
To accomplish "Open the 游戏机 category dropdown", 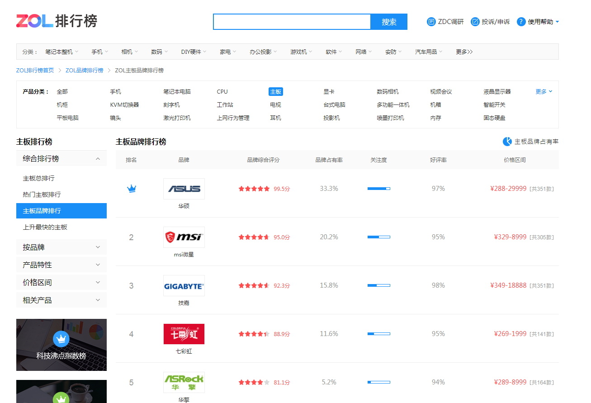I will point(302,52).
